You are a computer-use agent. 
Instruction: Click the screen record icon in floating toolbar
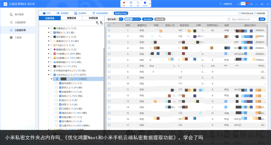point(131,3)
